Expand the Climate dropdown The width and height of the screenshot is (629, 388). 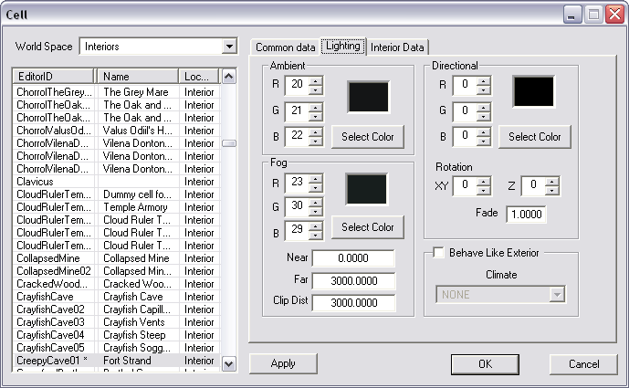[557, 295]
